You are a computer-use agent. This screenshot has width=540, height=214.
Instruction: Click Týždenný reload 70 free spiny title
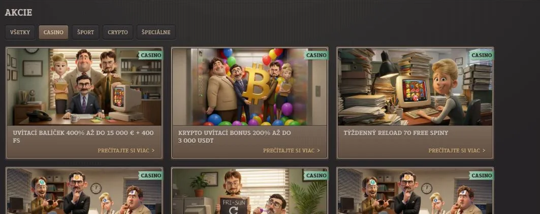396,133
